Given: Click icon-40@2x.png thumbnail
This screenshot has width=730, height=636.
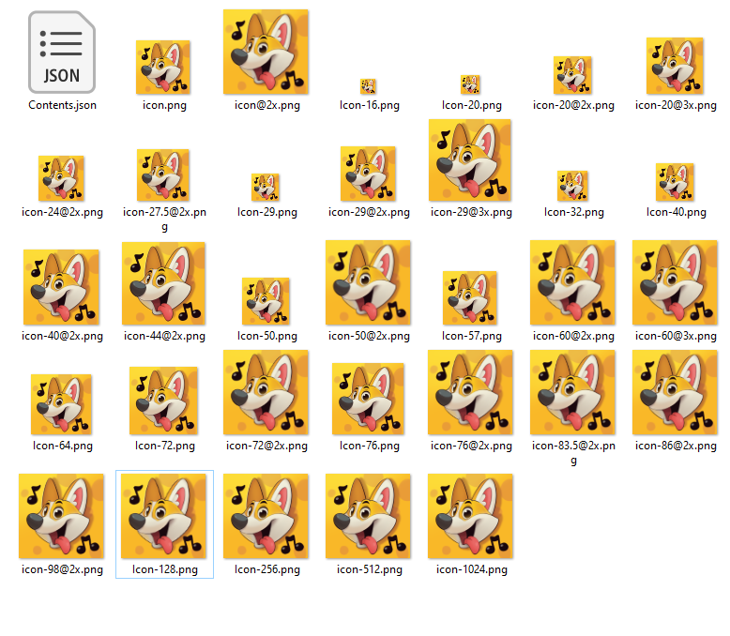Looking at the screenshot, I should pyautogui.click(x=61, y=287).
